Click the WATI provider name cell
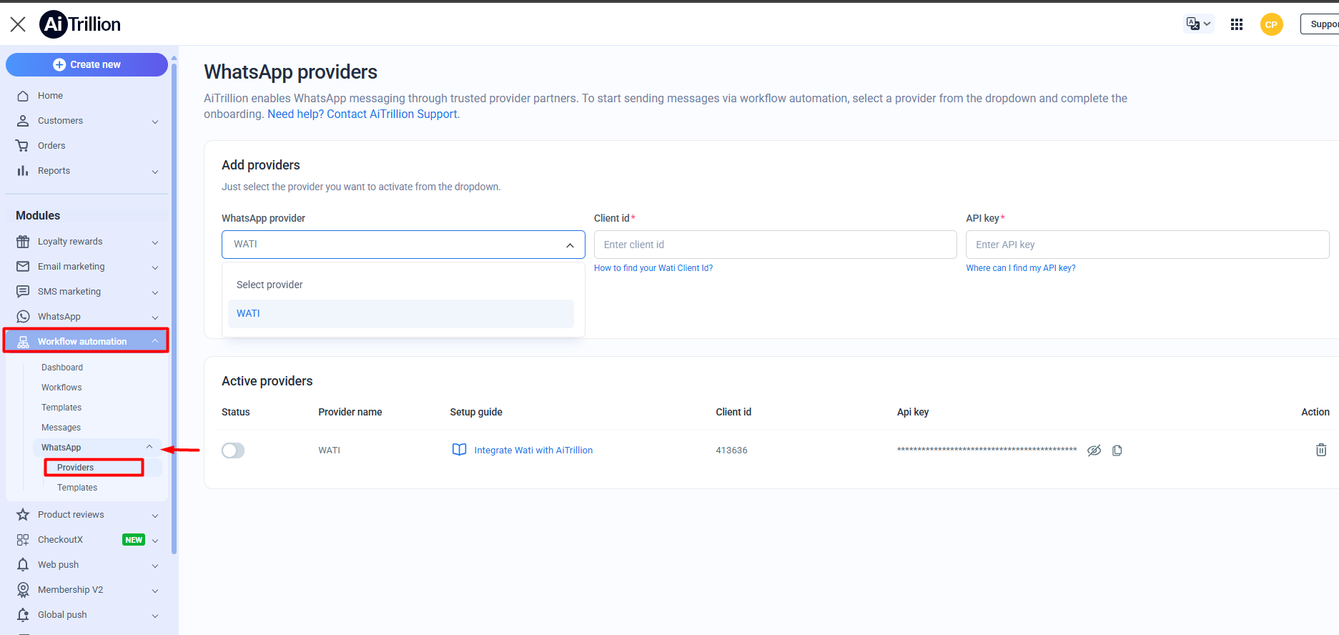This screenshot has height=635, width=1339. tap(329, 451)
